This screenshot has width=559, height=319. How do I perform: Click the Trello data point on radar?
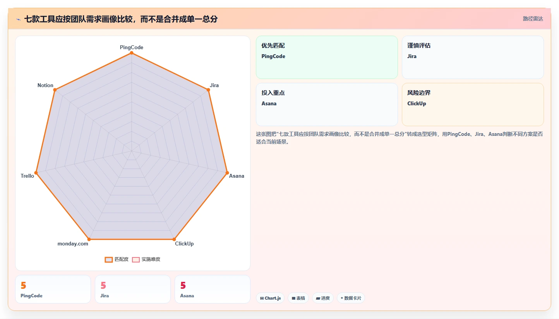coord(36,173)
